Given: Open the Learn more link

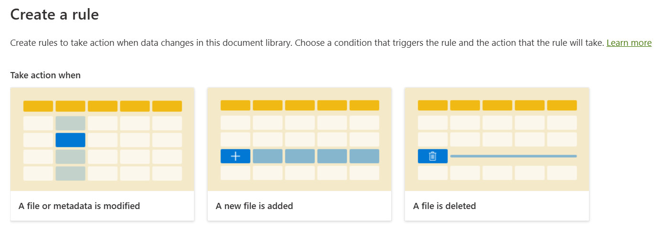Looking at the screenshot, I should [629, 43].
